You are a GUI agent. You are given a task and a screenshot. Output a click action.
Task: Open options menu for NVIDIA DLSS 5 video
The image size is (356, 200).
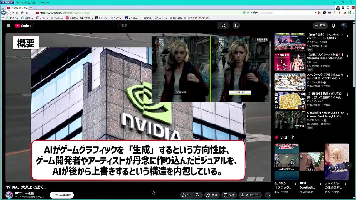[347, 113]
